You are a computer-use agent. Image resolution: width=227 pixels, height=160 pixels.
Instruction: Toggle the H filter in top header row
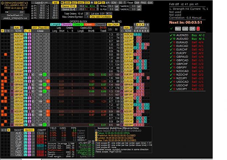[2, 31]
